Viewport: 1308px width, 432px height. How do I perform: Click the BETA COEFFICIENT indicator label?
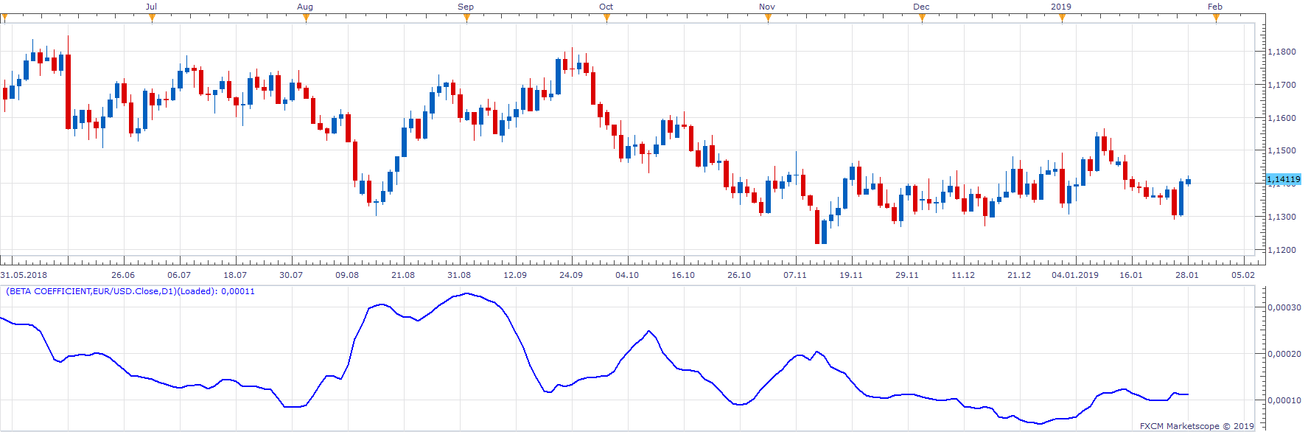[130, 291]
